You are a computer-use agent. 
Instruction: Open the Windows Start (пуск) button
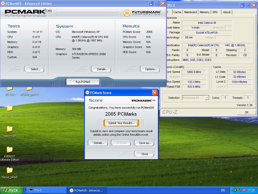(x=12, y=190)
